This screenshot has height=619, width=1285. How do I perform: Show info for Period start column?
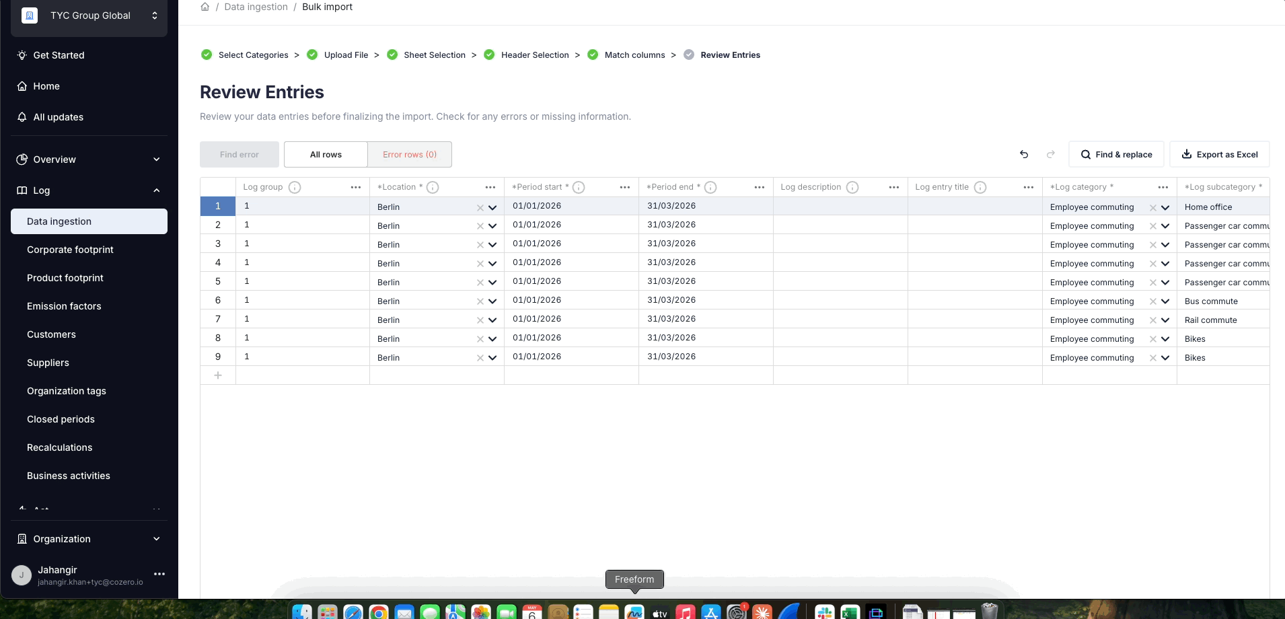point(579,187)
